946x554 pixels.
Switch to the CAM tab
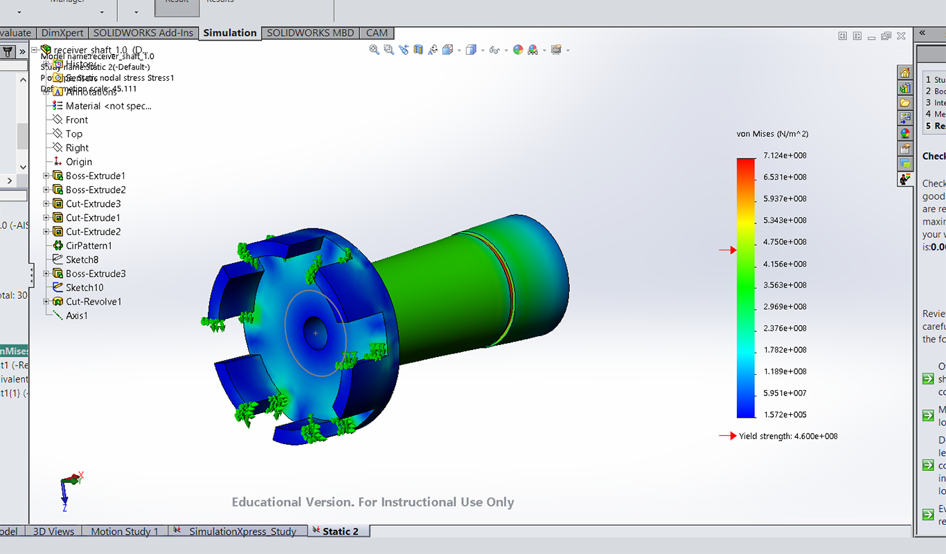coord(377,33)
